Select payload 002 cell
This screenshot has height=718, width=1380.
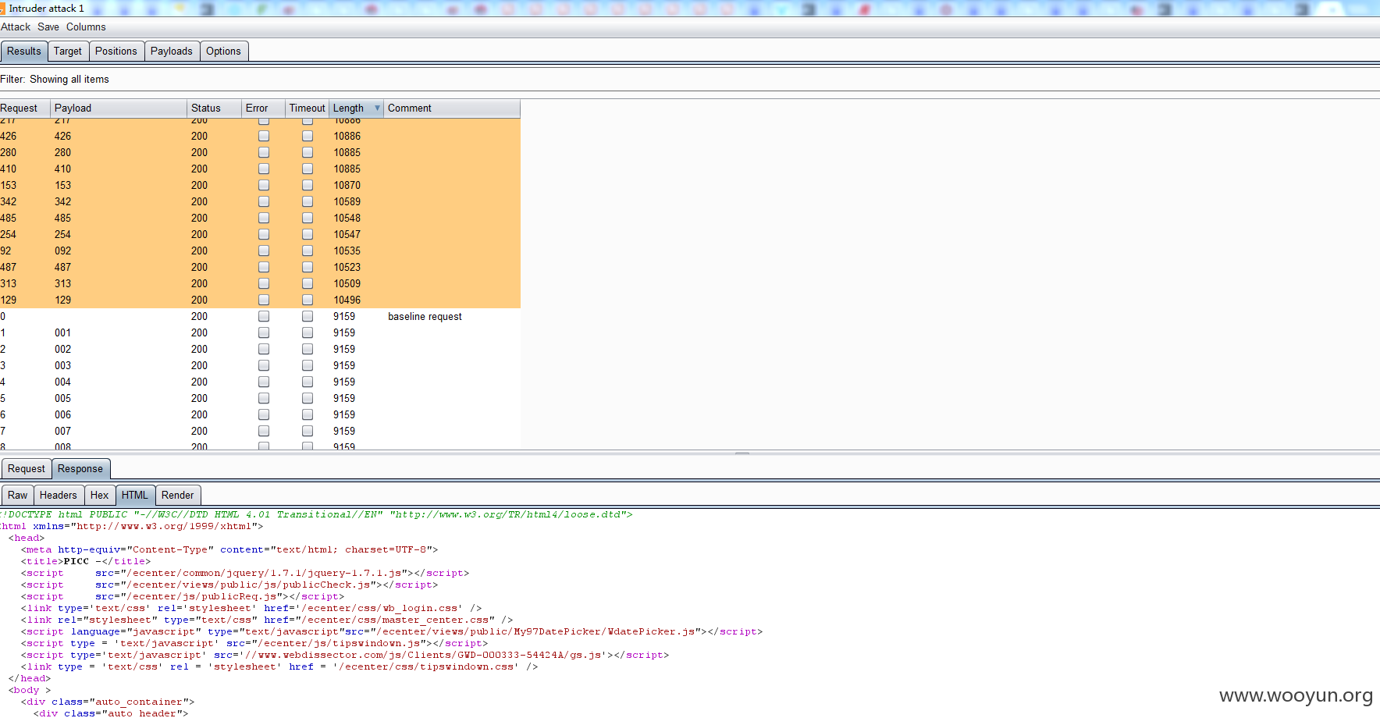click(119, 350)
